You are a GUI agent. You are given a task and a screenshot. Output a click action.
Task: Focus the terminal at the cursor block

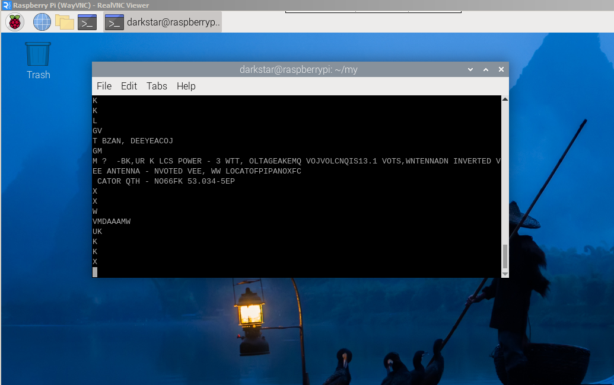95,272
